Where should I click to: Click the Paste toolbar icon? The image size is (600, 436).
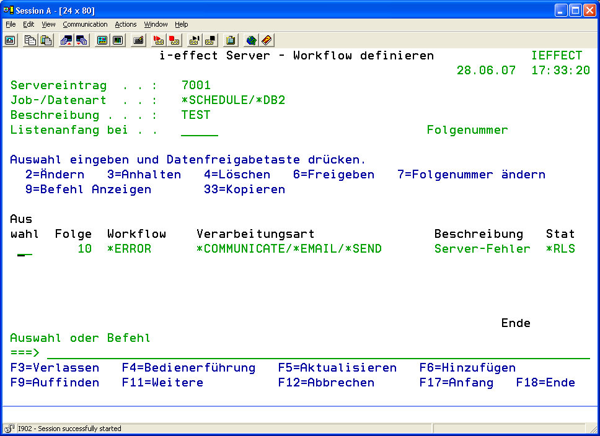46,40
